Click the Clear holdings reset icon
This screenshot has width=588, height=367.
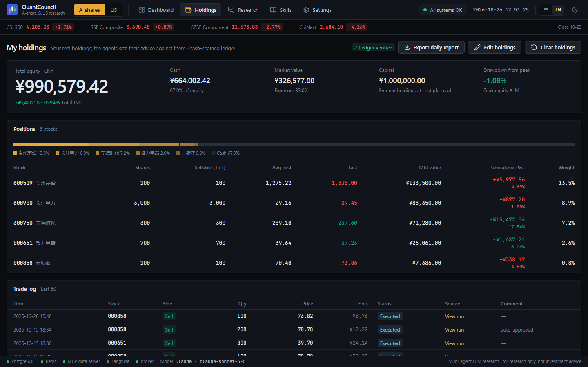[x=534, y=47]
